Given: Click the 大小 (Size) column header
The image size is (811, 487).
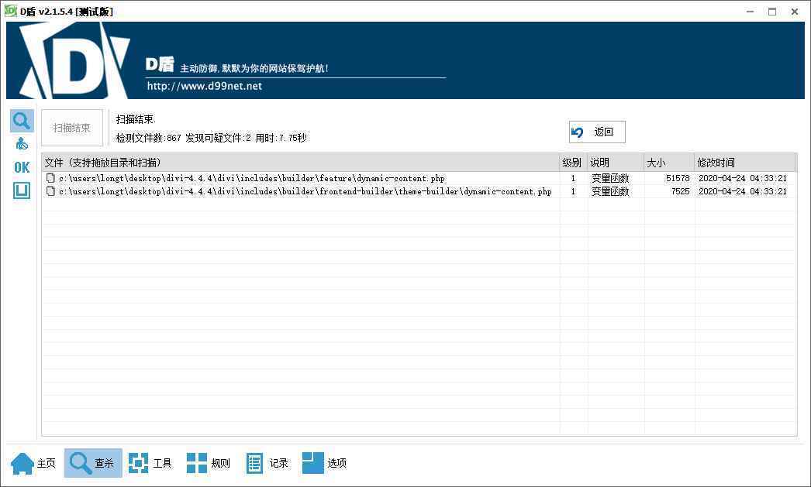Looking at the screenshot, I should (x=655, y=163).
